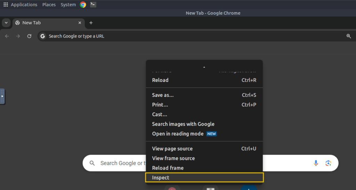Click the Chrome launcher icon in top panel

(83, 5)
